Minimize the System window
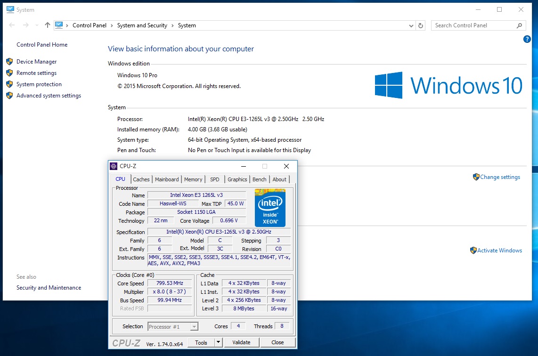The width and height of the screenshot is (538, 356). 478,9
